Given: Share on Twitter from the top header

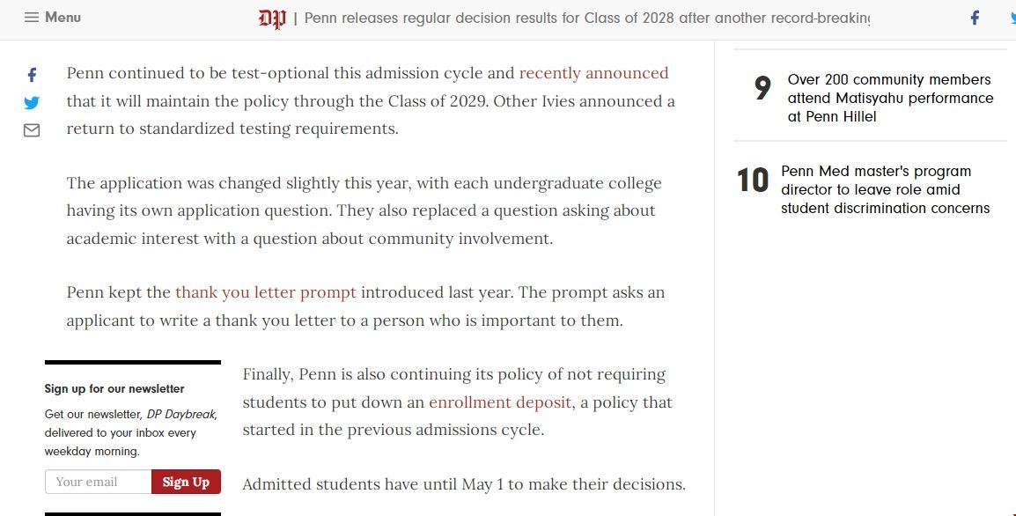Looking at the screenshot, I should 1011,18.
